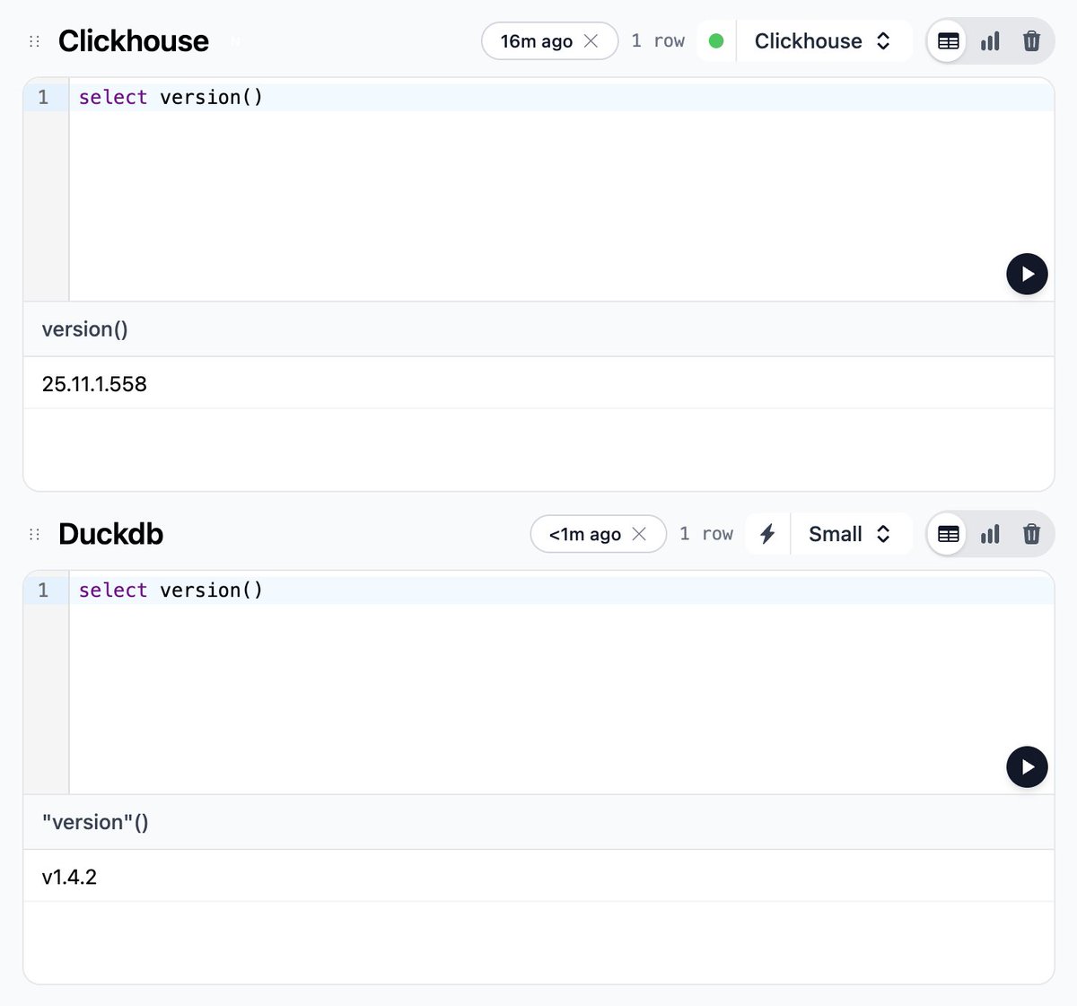The width and height of the screenshot is (1077, 1006).
Task: Grab the Duckdb cell drag handle
Action: [x=35, y=534]
